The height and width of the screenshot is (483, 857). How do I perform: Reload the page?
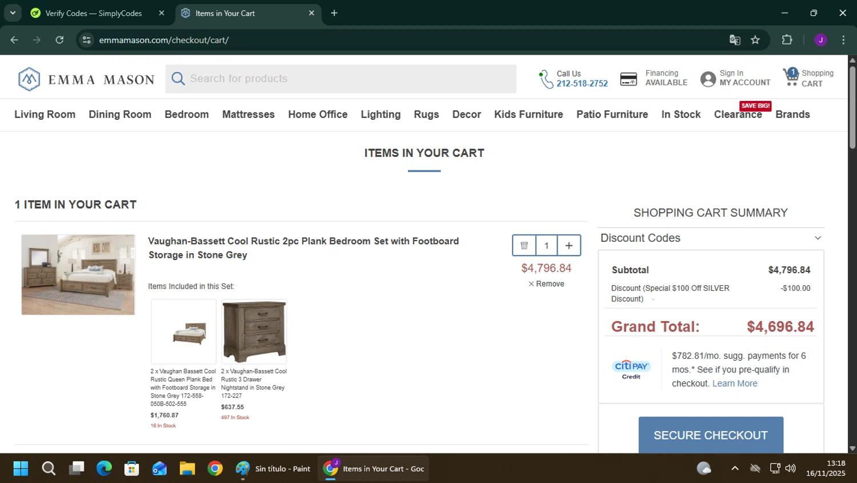(59, 40)
